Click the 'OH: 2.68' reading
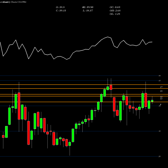The image size is (168, 168). click(115, 11)
